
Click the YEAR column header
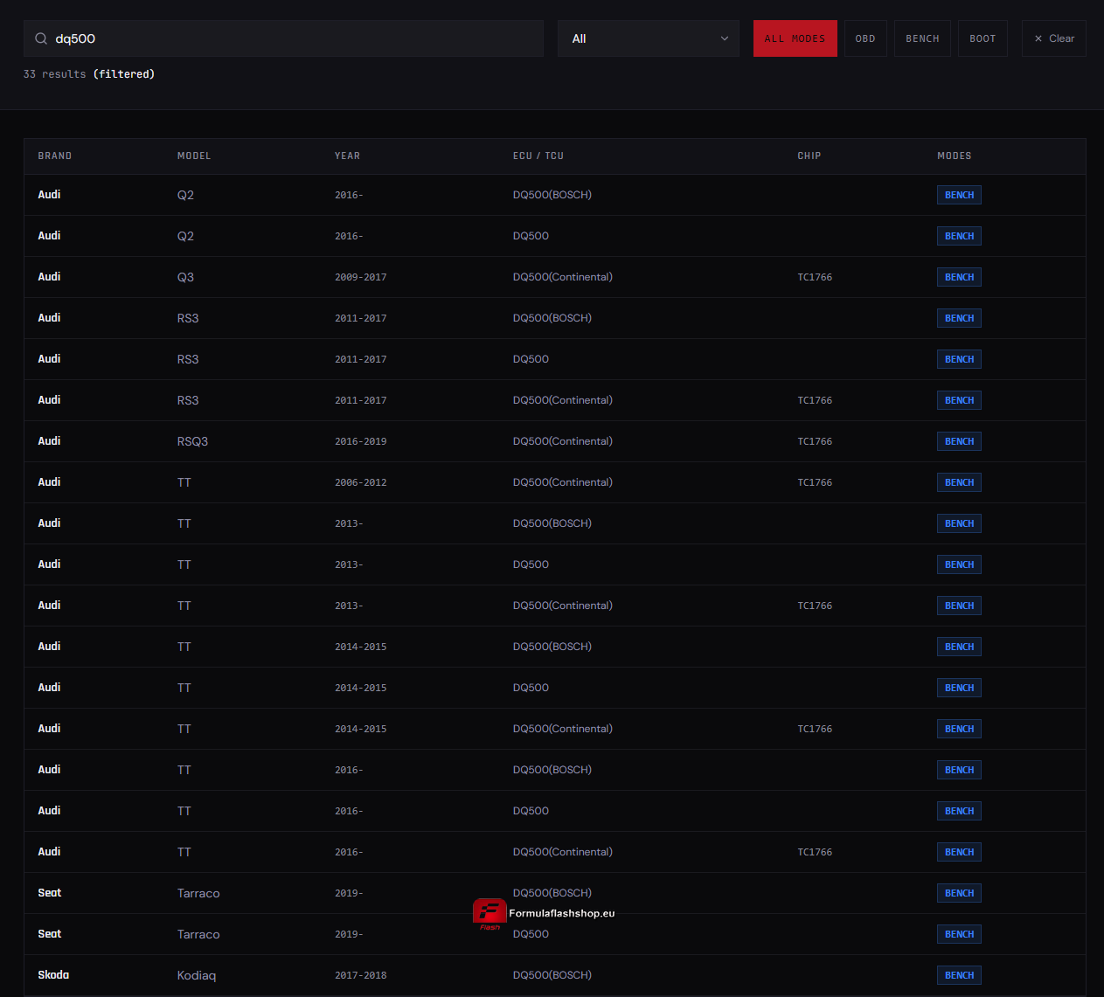347,156
